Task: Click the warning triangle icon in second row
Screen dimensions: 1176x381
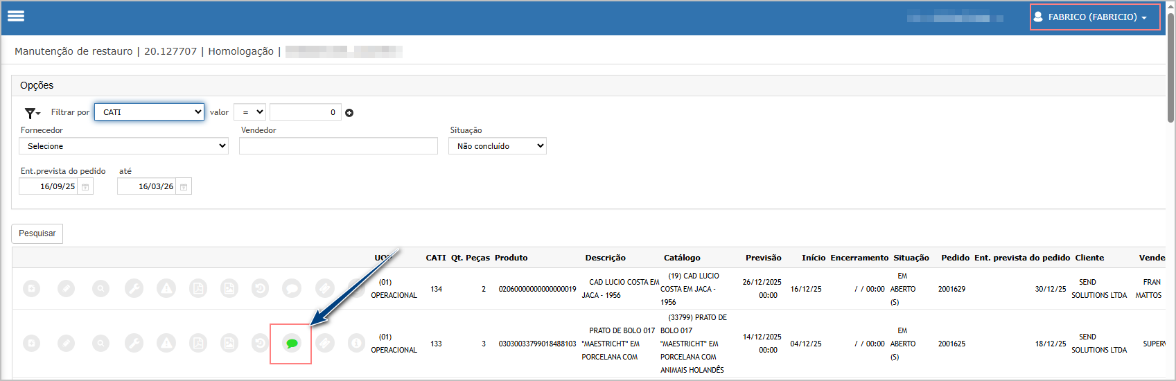Action: click(166, 343)
